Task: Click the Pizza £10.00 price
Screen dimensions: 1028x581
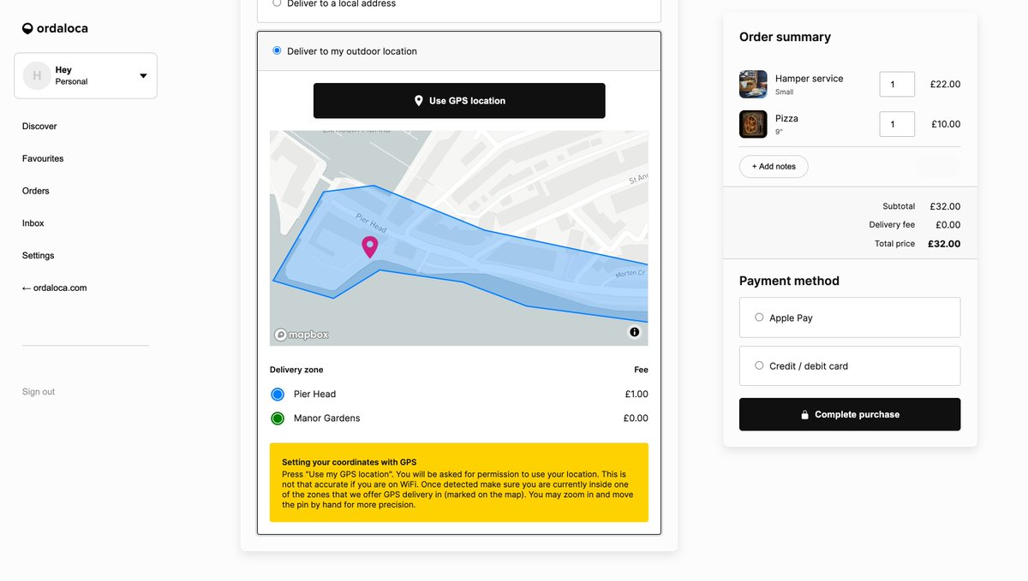Action: point(946,124)
